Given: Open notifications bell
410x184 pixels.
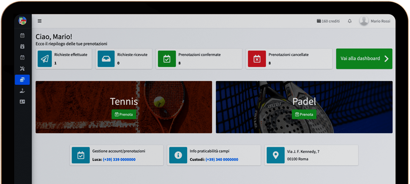Looking at the screenshot, I should pos(350,21).
